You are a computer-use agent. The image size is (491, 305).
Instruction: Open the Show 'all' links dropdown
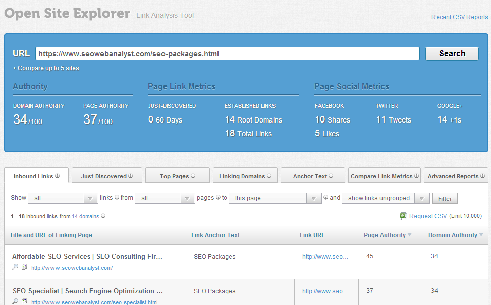tap(63, 198)
